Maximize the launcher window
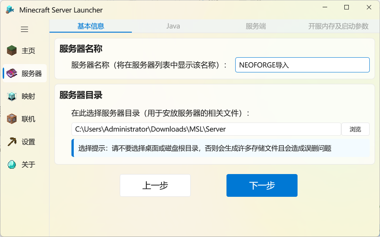This screenshot has width=380, height=237. [347, 8]
